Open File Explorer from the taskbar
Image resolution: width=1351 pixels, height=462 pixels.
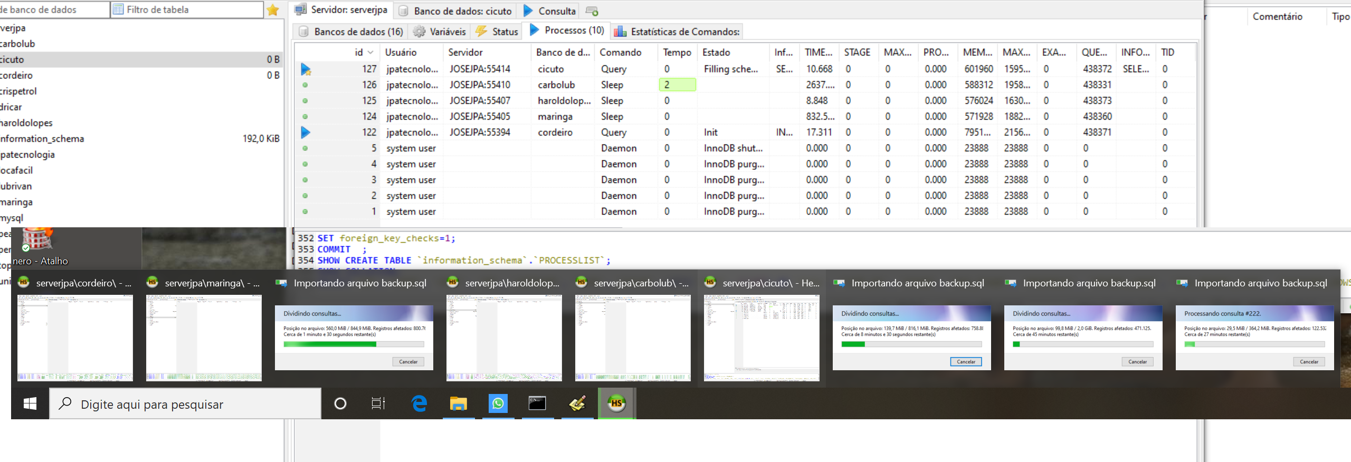pyautogui.click(x=458, y=404)
